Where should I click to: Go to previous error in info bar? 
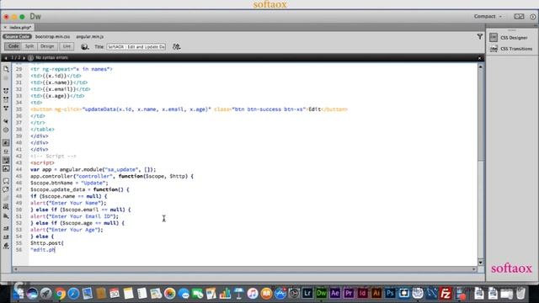(x=6, y=58)
